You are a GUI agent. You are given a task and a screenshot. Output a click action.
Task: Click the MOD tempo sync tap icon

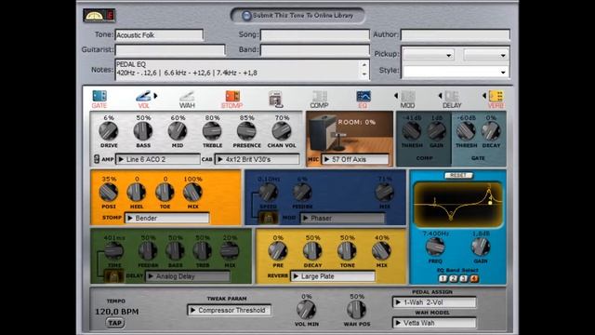point(268,218)
